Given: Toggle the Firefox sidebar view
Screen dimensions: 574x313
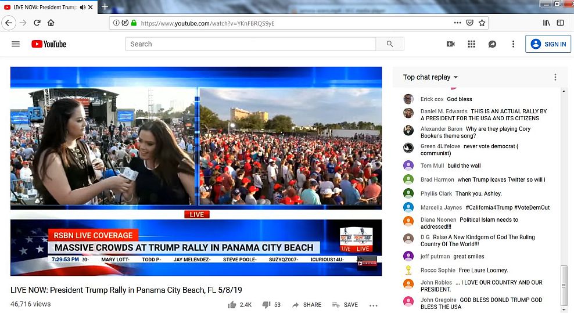Looking at the screenshot, I should click(x=561, y=23).
